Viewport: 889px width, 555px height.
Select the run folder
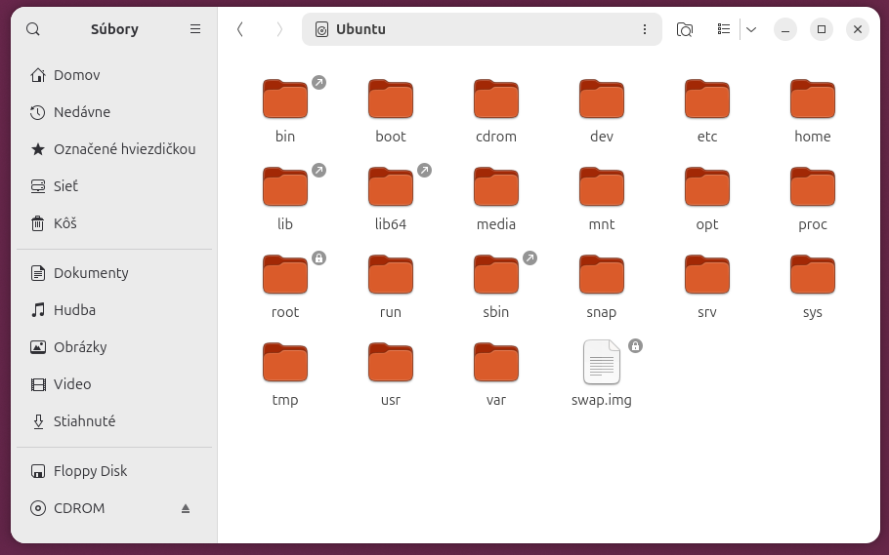click(x=391, y=275)
